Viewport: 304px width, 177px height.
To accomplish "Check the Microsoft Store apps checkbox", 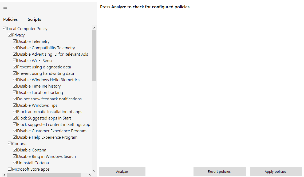I will (10, 169).
